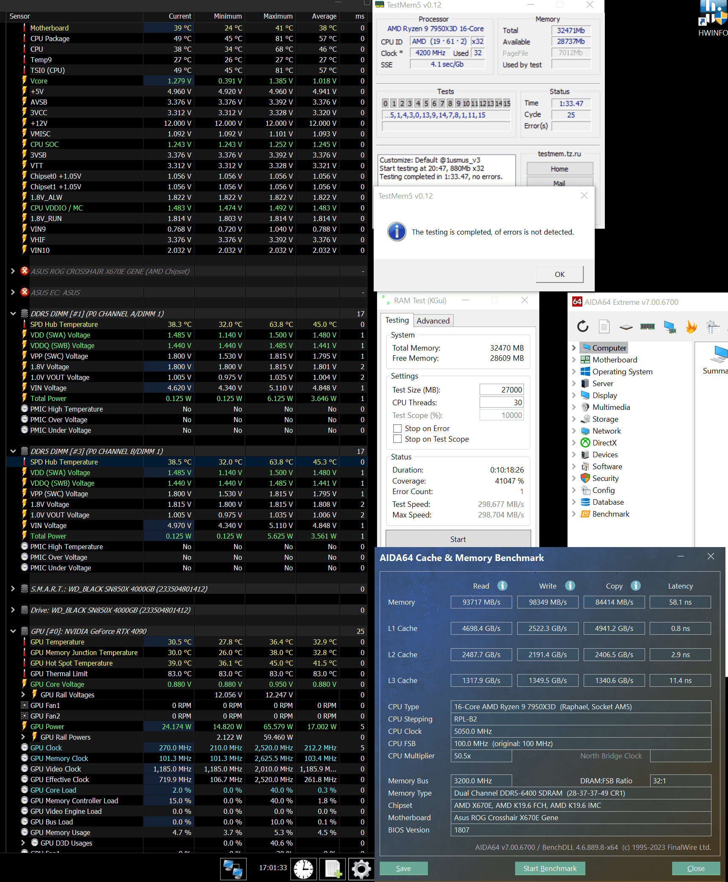Click the CPU SOC sensor label

44,144
